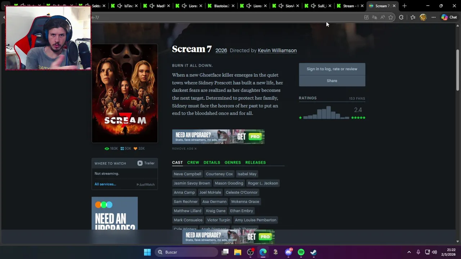Click the browser profile avatar
Image resolution: width=461 pixels, height=259 pixels.
tap(423, 17)
